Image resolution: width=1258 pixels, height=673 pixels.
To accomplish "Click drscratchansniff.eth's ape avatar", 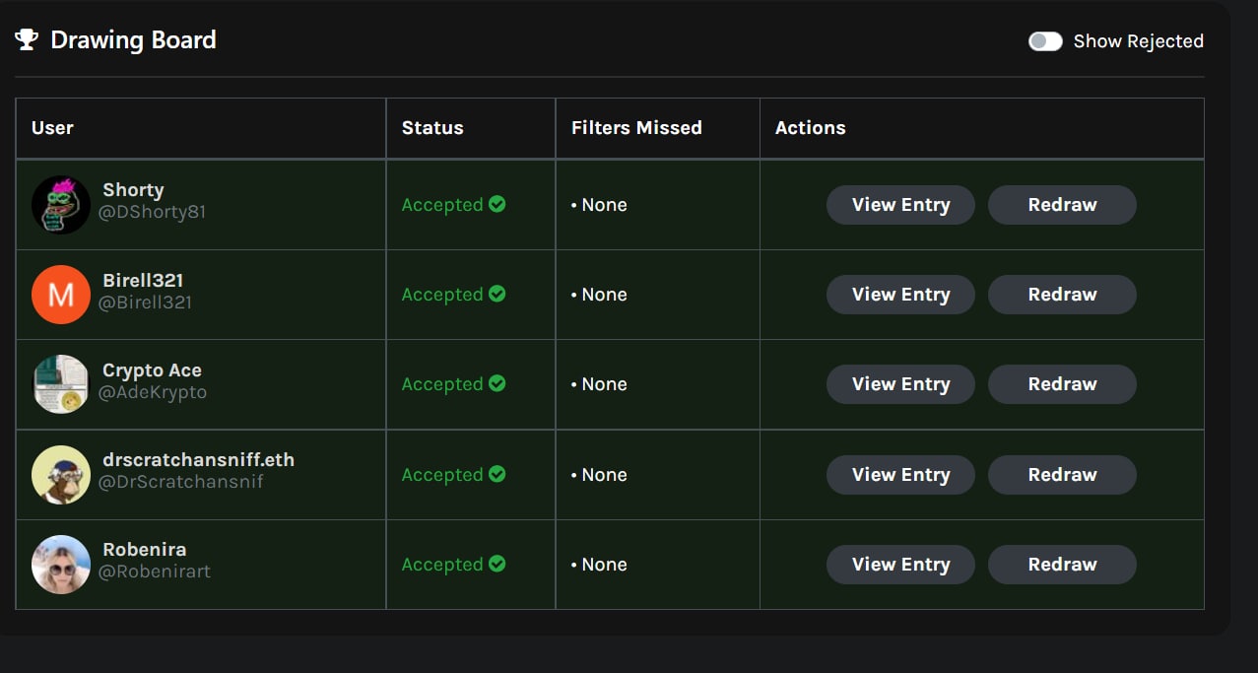I will click(x=61, y=475).
